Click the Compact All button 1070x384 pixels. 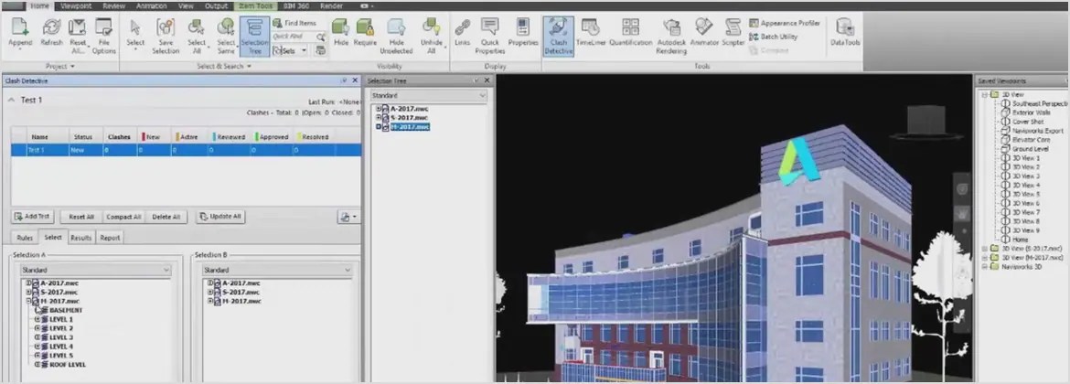tap(123, 217)
